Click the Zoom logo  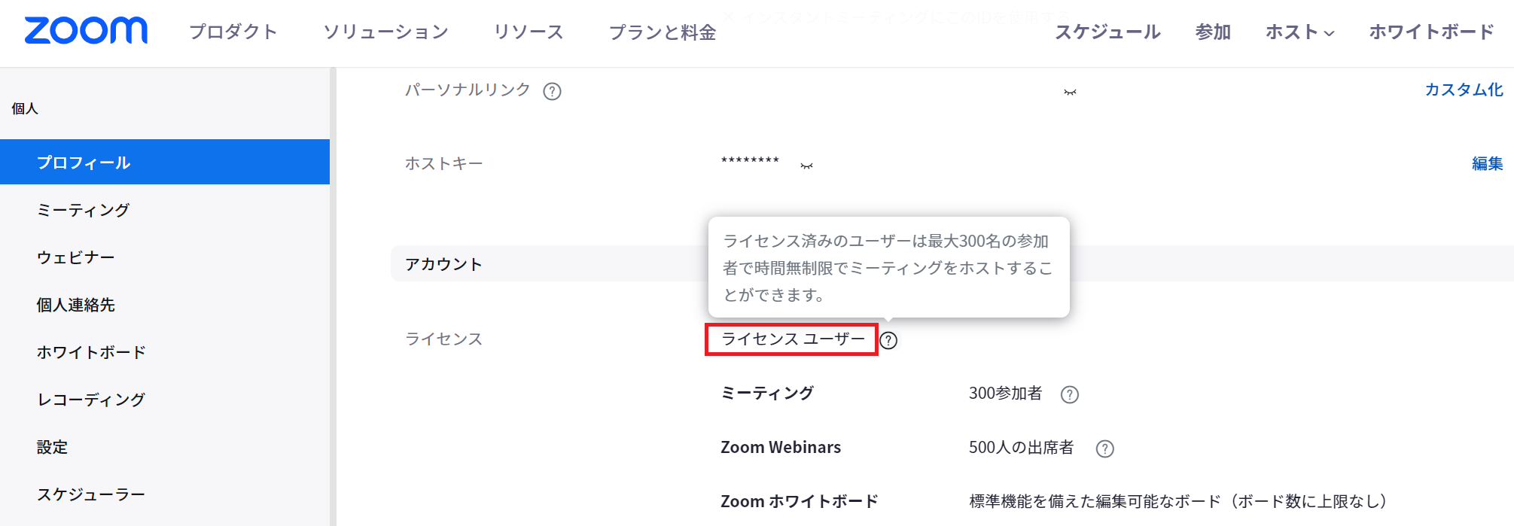pyautogui.click(x=85, y=30)
